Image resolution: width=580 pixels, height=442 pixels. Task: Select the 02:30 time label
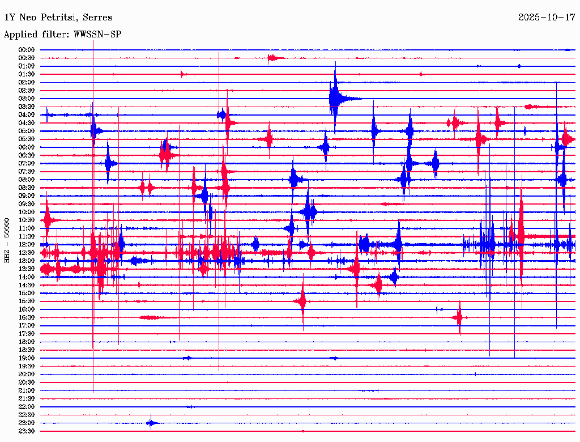coord(27,90)
